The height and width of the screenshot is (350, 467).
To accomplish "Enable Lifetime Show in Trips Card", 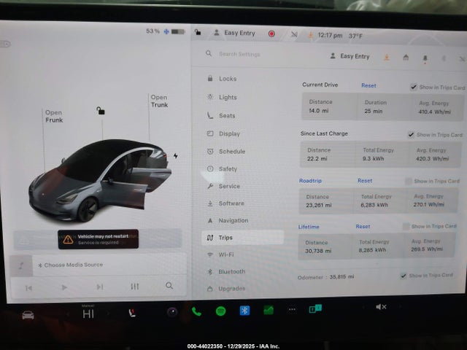I will [406, 227].
